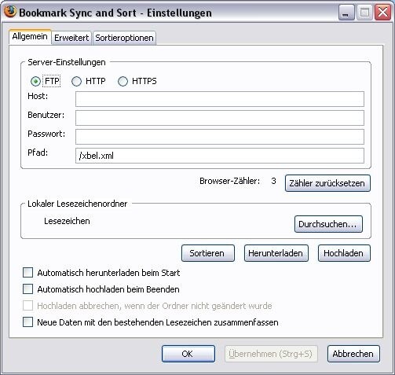395x375 pixels.
Task: Click the Hochladen button
Action: 344,253
